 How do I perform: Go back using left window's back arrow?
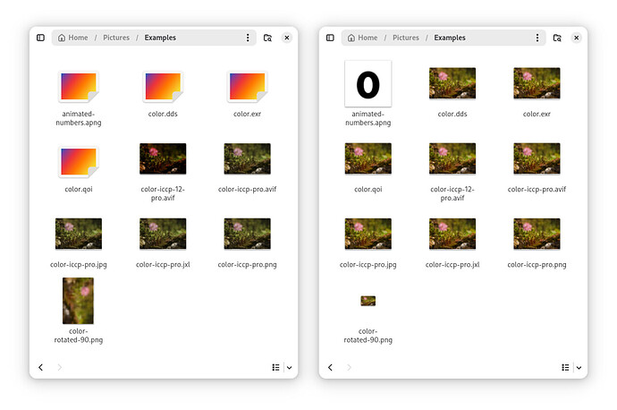(x=40, y=367)
